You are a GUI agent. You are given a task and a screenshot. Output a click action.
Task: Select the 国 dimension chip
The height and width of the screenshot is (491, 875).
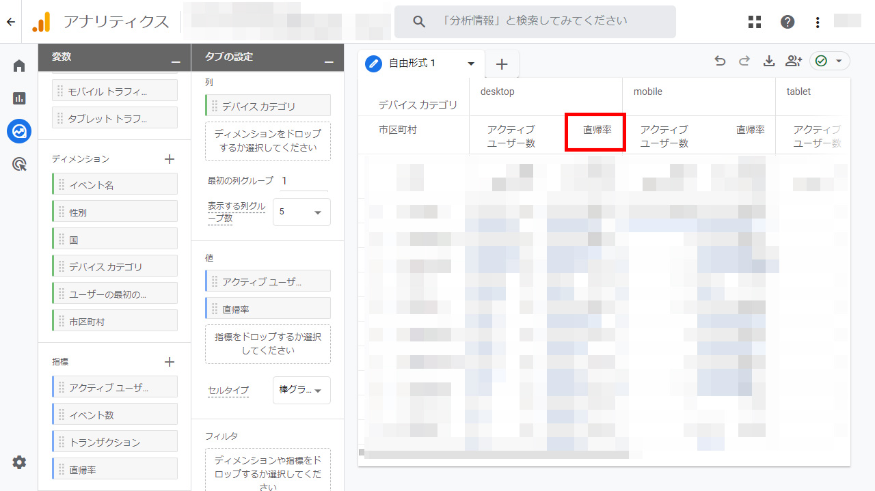[x=115, y=239]
